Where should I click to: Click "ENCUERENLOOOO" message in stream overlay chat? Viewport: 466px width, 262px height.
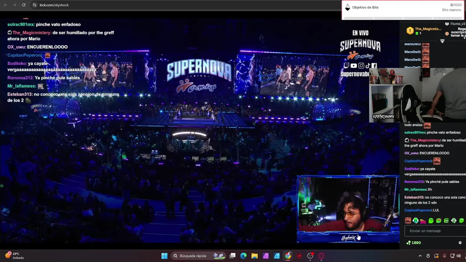47,47
